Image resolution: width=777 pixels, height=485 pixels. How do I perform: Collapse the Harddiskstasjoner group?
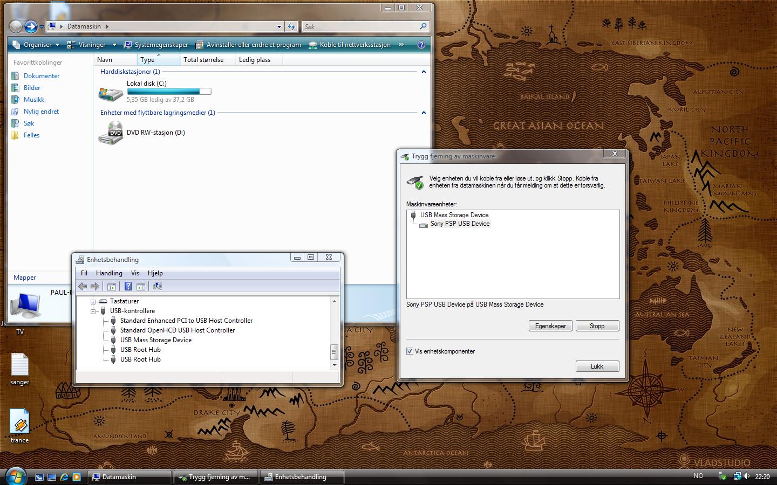click(424, 72)
